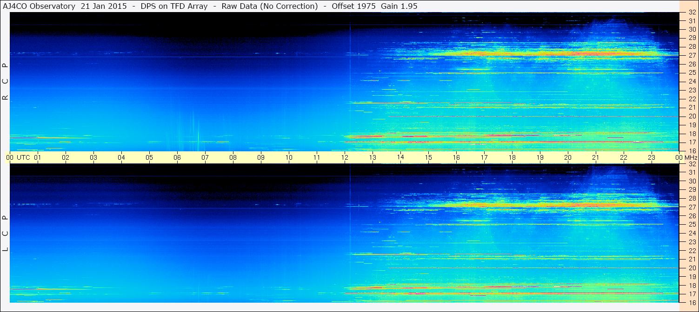Click the 25 MHz label of RCP panel
Image resolution: width=699 pixels, height=312 pixels.
pyautogui.click(x=692, y=73)
